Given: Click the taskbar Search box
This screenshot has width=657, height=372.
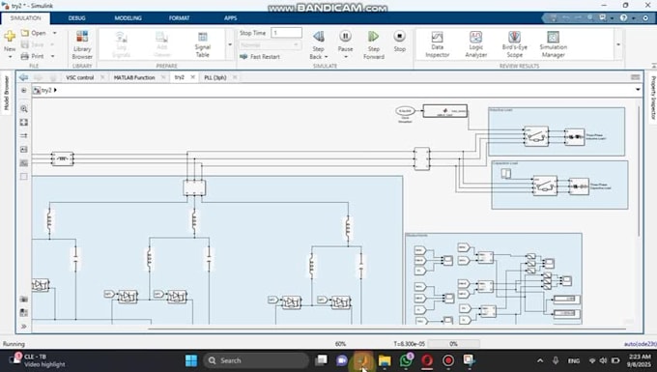Looking at the screenshot, I should [256, 360].
